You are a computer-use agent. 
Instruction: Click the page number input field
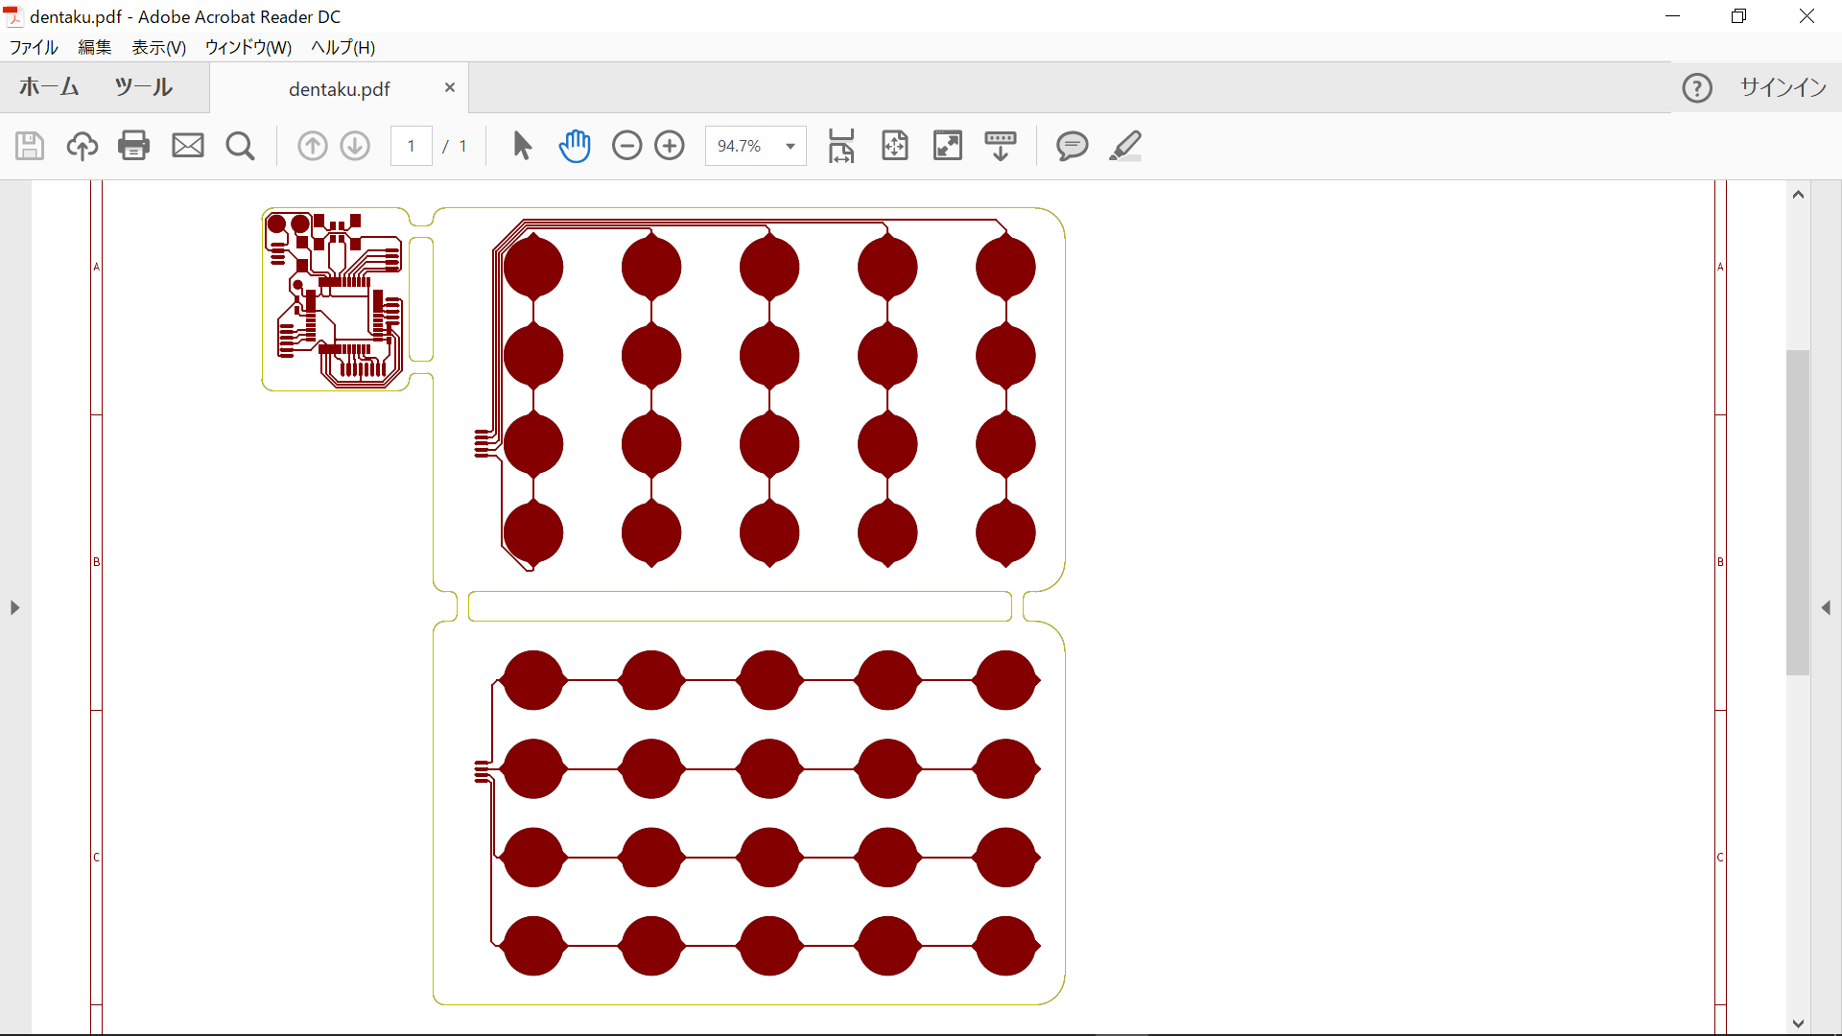412,146
